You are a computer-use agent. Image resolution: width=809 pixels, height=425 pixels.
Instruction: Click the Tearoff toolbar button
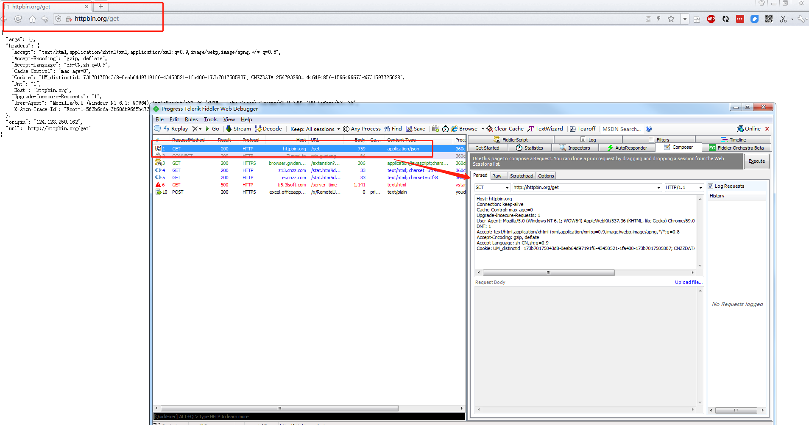tap(583, 129)
